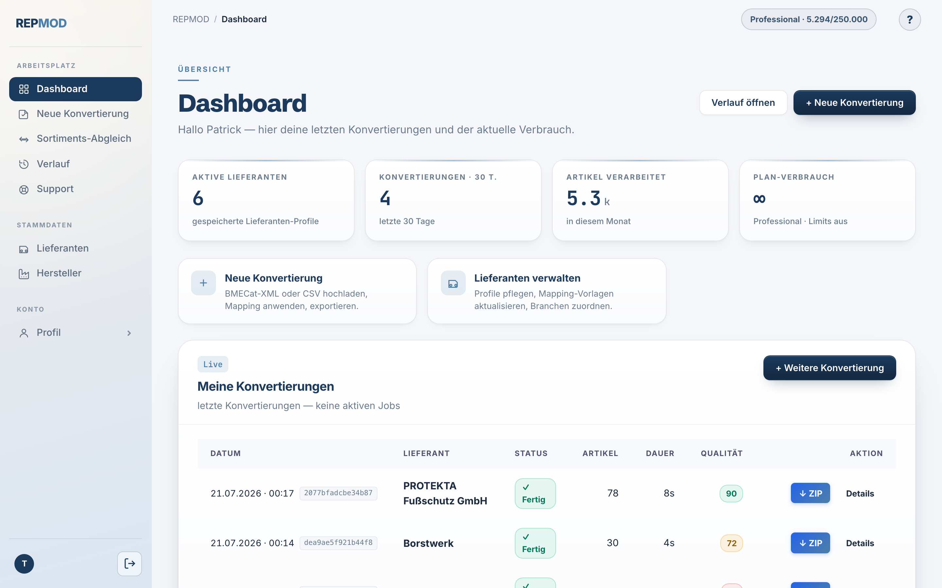Screen dimensions: 942x588
Task: Click the truck icon on Lieferanten verwalten card
Action: [453, 283]
